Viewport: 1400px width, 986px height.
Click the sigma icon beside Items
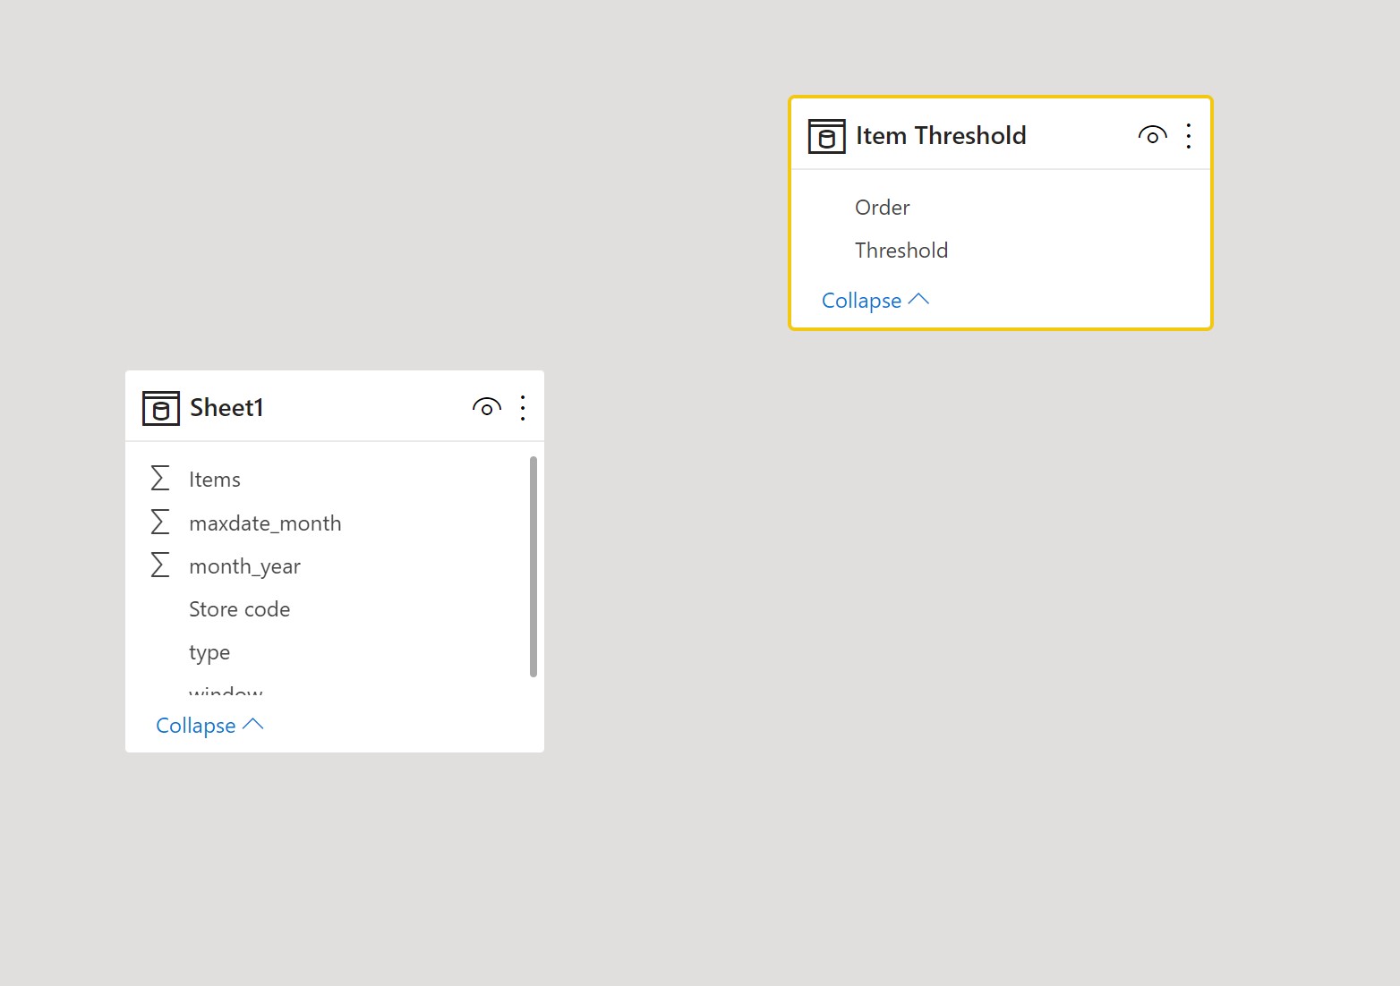[160, 478]
